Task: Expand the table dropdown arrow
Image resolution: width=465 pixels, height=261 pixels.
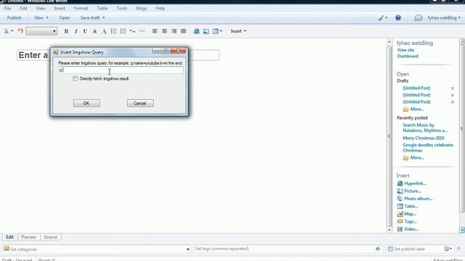Action: [221, 31]
